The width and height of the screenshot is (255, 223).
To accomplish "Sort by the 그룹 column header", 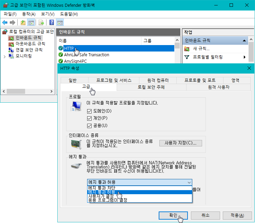I will [x=158, y=41].
